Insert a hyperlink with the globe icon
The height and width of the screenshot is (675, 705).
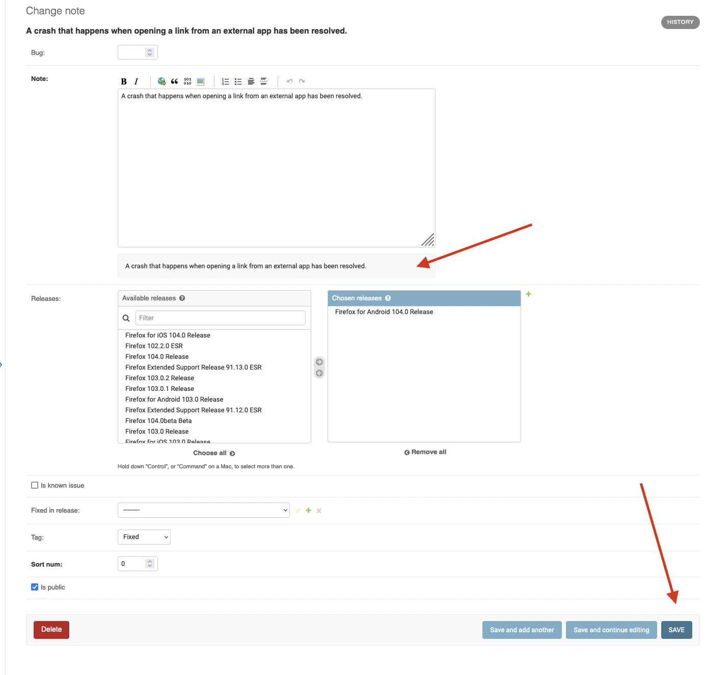[162, 81]
